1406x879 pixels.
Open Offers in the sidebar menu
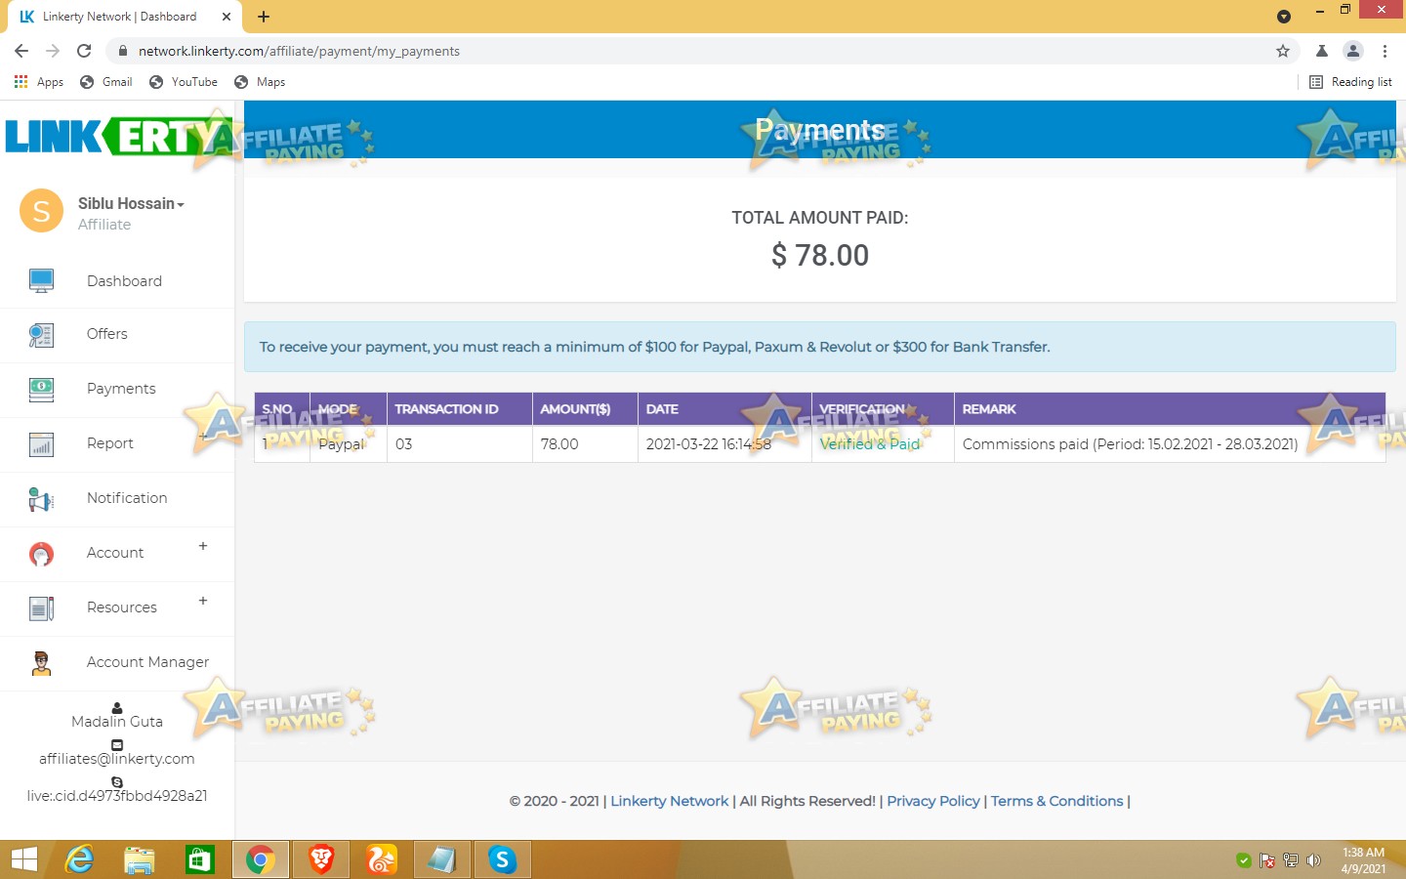pos(107,334)
